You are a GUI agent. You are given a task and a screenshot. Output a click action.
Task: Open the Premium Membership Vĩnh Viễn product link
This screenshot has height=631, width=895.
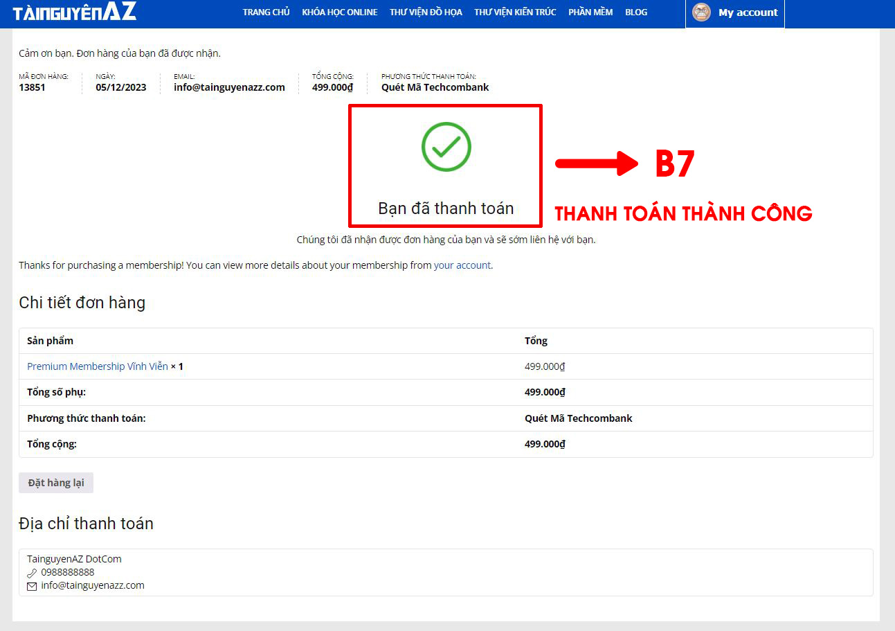point(97,366)
